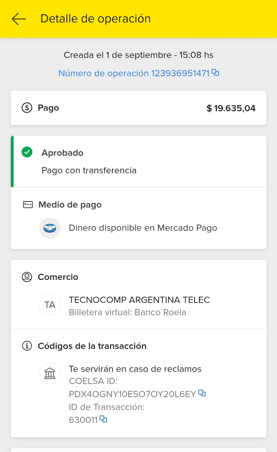
Task: Tap the Detalle de operación title
Action: (x=96, y=19)
